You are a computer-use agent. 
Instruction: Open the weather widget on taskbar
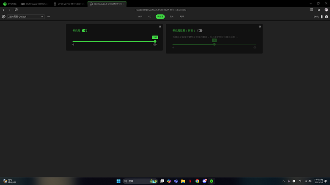click(x=10, y=181)
